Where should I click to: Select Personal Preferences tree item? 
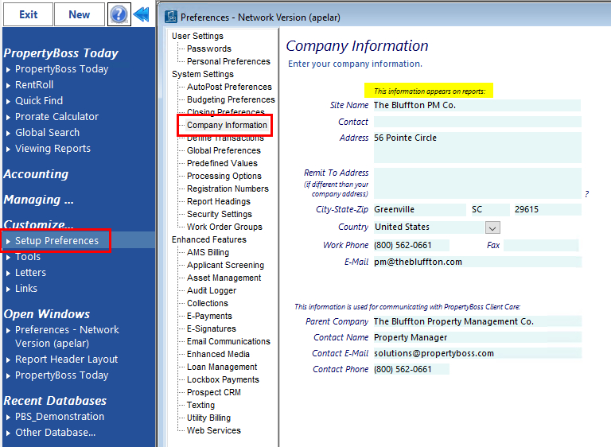click(x=228, y=61)
